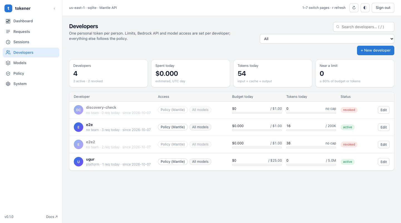Click the Developers people icon
The height and width of the screenshot is (223, 401).
point(8,52)
